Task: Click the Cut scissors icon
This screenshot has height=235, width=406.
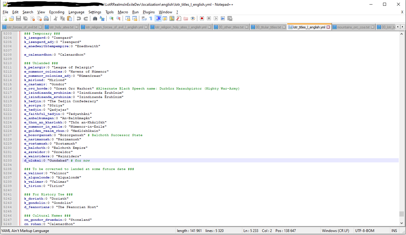Action: pos(56,18)
